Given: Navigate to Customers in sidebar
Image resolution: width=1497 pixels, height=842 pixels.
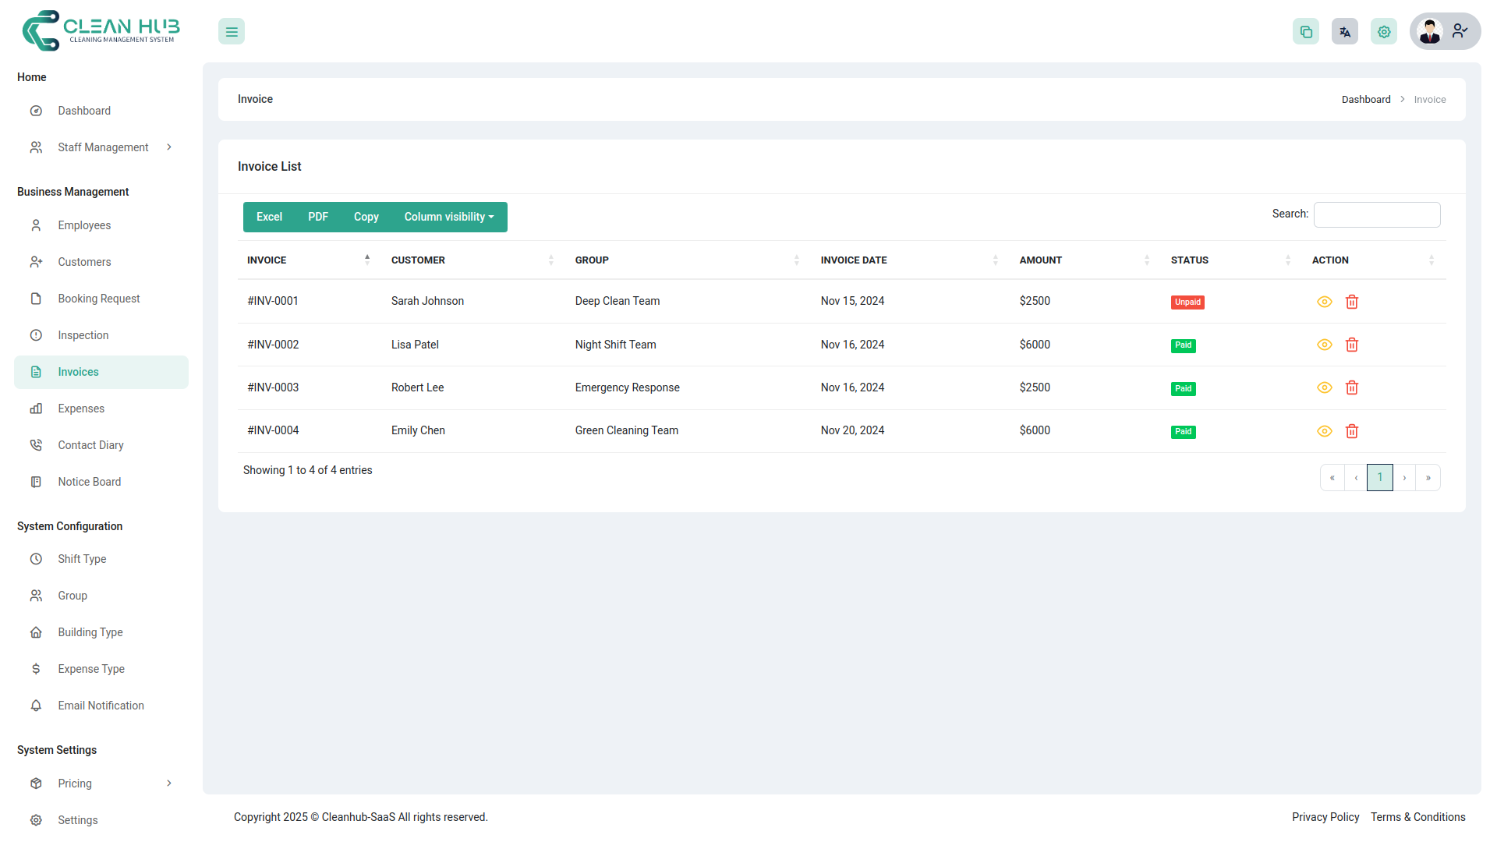Looking at the screenshot, I should [84, 262].
